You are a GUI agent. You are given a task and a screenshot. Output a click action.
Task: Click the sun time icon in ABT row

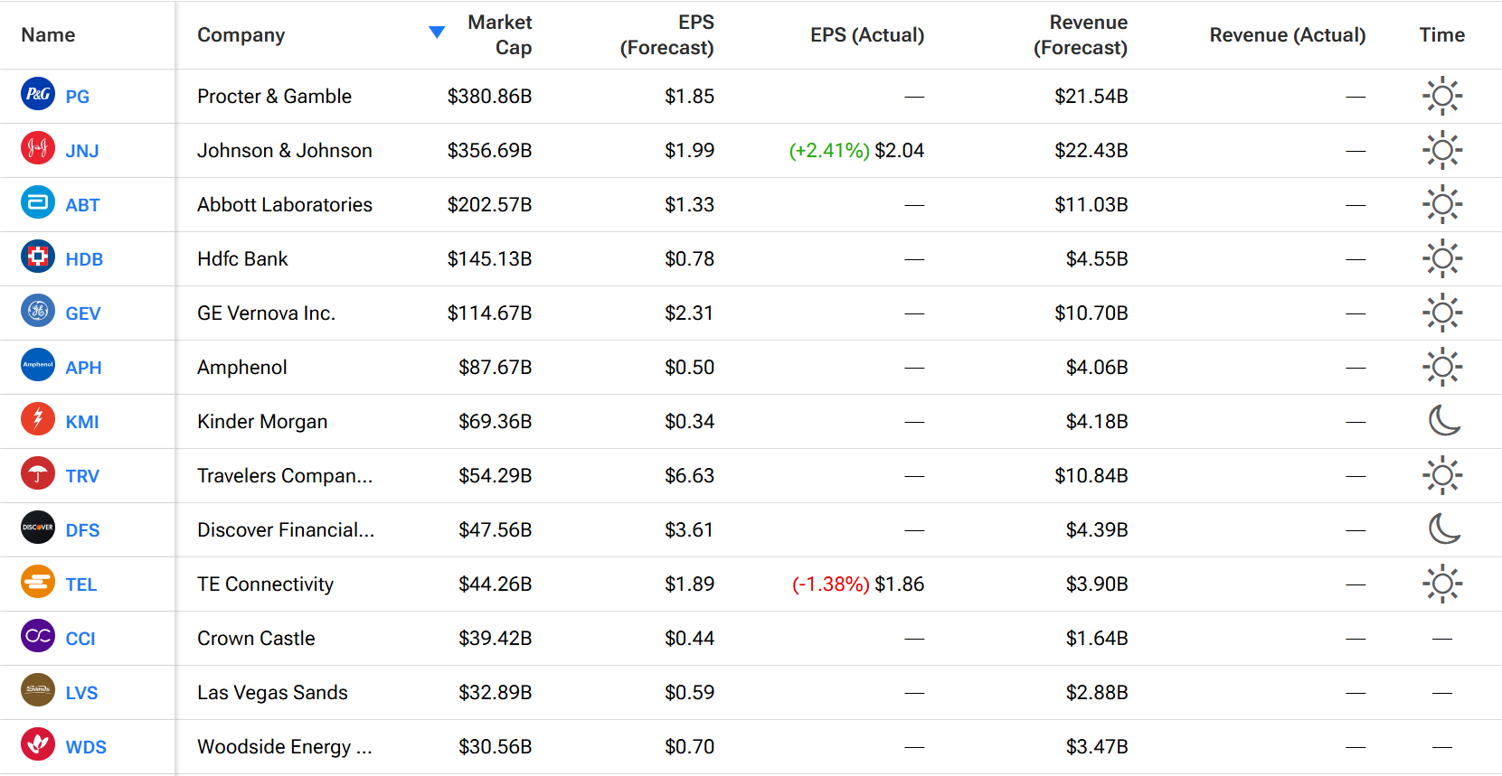(1442, 204)
